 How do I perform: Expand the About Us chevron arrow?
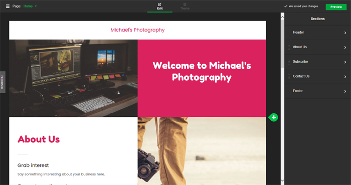pyautogui.click(x=345, y=48)
